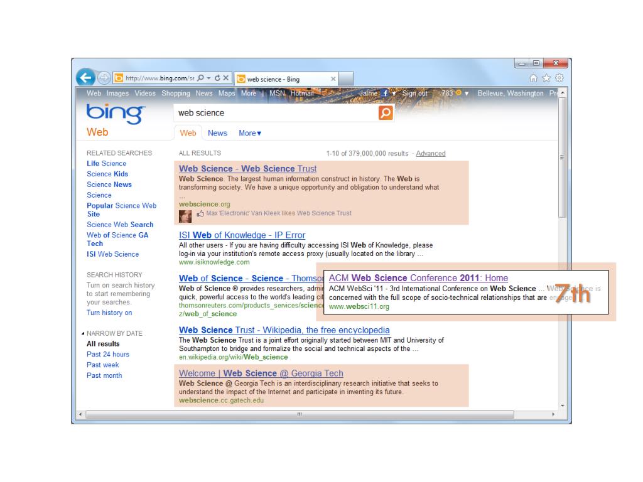
Task: Click the magnifier icon in the address bar
Action: pyautogui.click(x=200, y=78)
